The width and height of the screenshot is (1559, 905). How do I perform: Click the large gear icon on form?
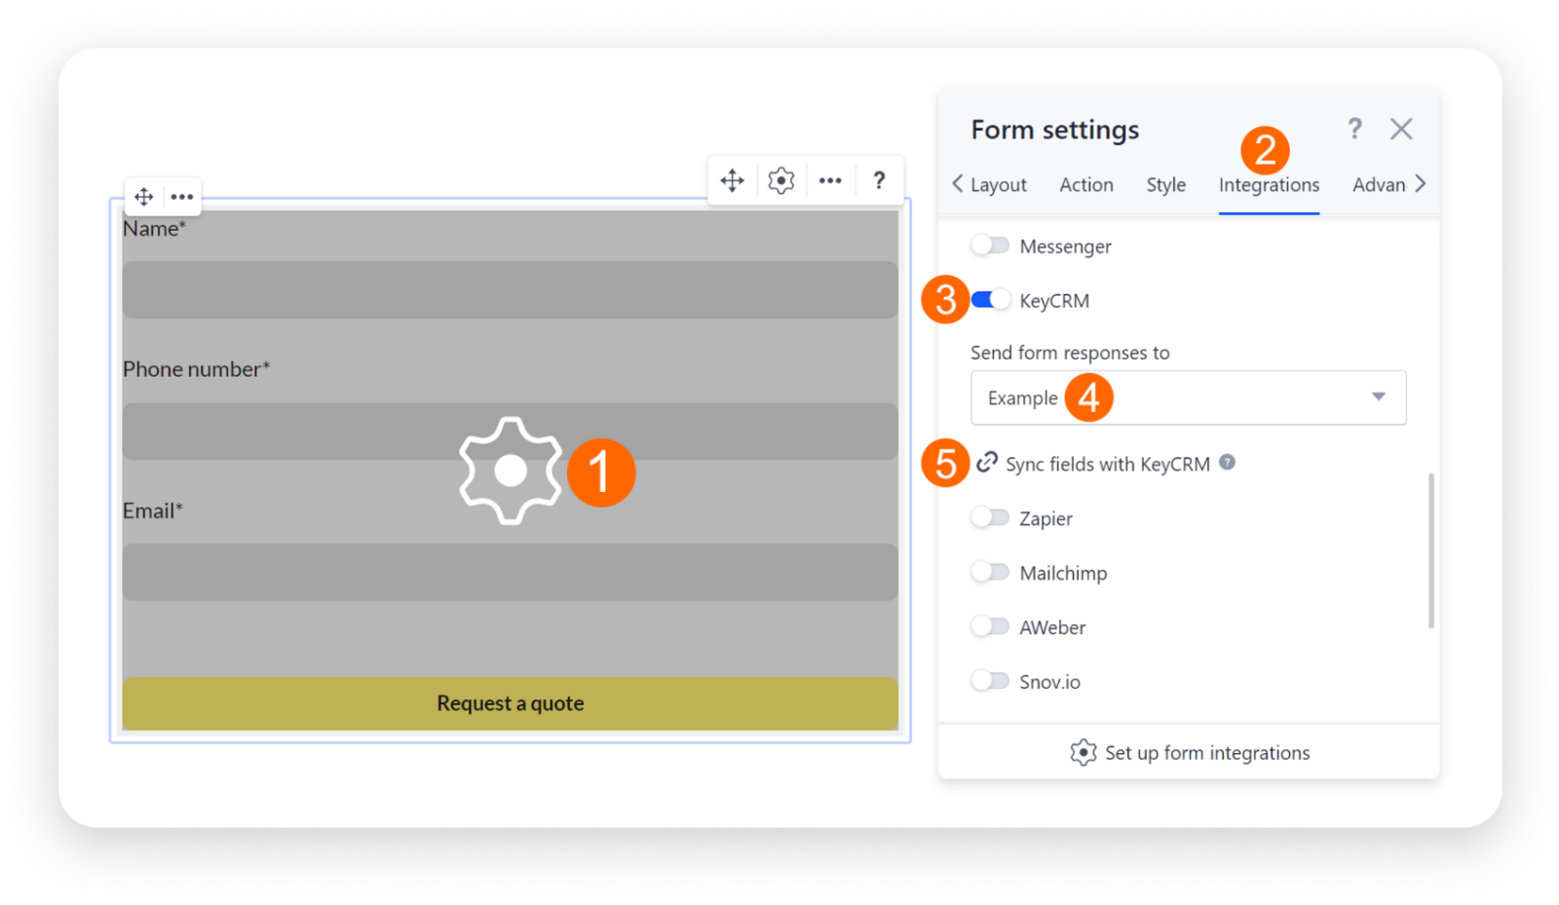(511, 471)
